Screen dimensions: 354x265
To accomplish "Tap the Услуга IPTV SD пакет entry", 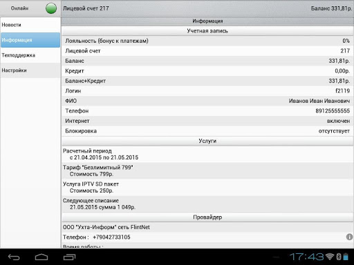I will (207, 187).
